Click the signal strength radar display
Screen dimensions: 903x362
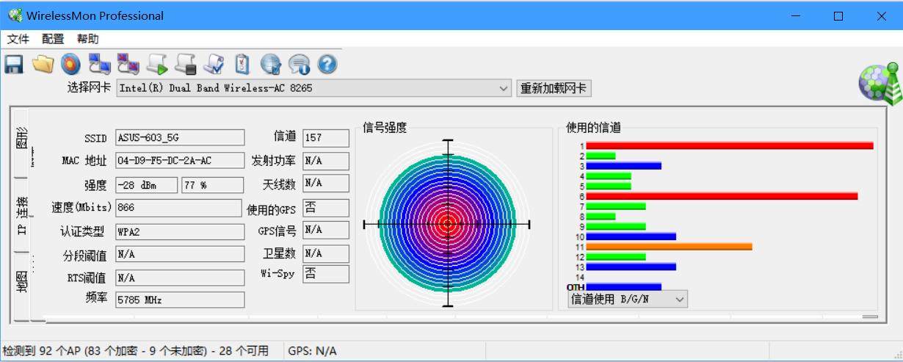pyautogui.click(x=447, y=224)
